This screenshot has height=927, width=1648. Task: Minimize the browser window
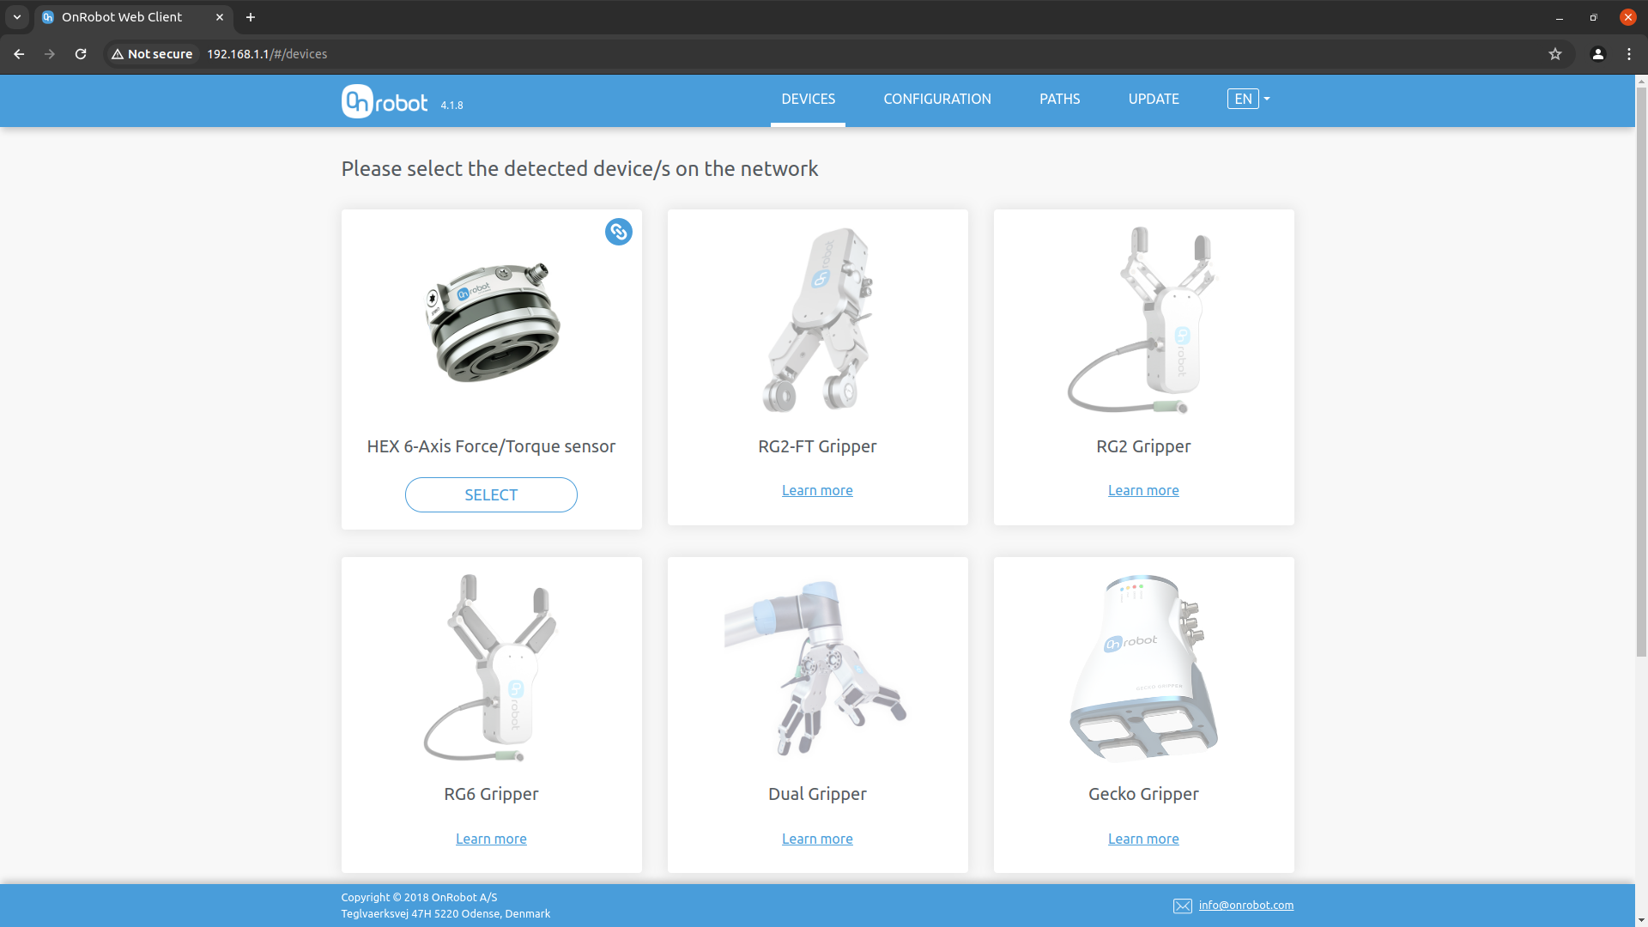(1560, 17)
